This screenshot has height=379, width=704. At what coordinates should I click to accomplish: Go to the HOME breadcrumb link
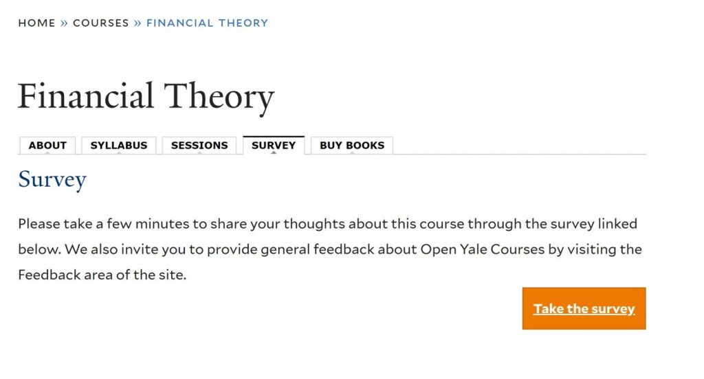click(x=36, y=23)
